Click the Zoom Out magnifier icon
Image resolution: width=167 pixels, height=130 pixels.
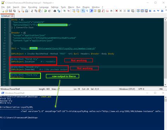(x=68, y=11)
